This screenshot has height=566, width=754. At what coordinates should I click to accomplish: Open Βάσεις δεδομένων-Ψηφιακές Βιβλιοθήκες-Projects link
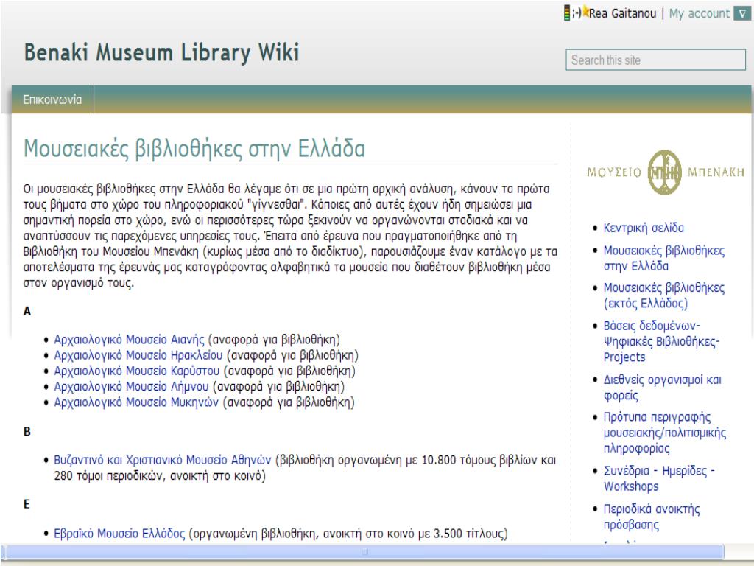[661, 341]
